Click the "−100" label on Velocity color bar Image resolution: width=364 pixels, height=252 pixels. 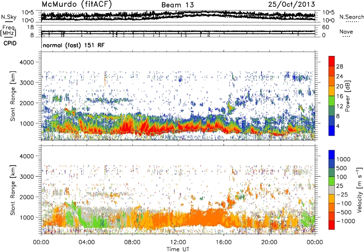[344, 203]
